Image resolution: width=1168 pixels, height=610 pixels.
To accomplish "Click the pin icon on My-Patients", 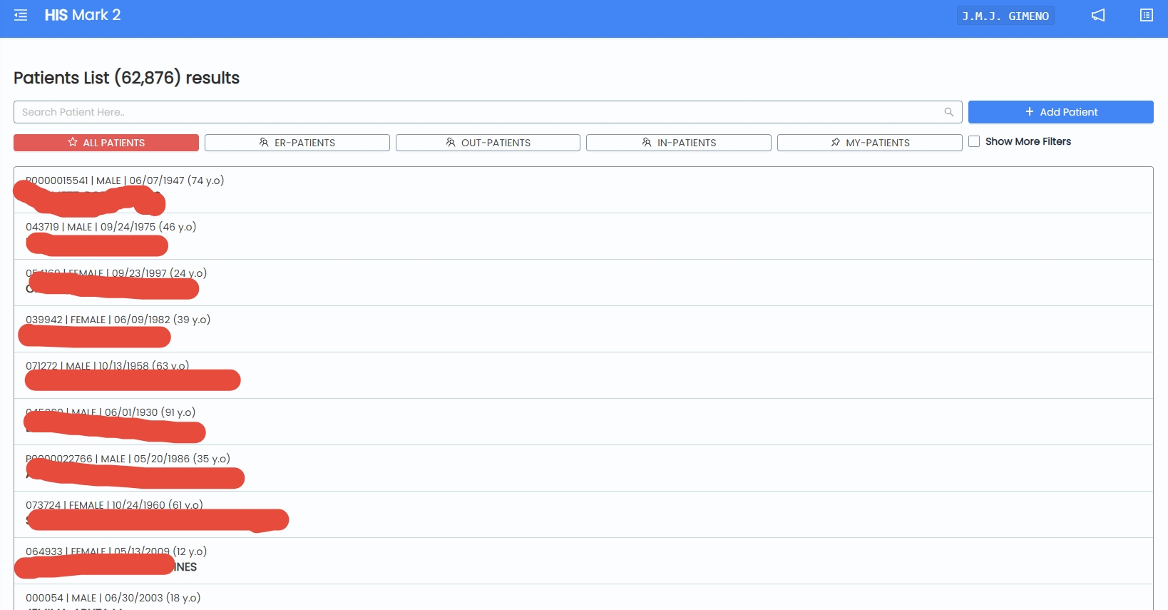I will click(x=835, y=143).
